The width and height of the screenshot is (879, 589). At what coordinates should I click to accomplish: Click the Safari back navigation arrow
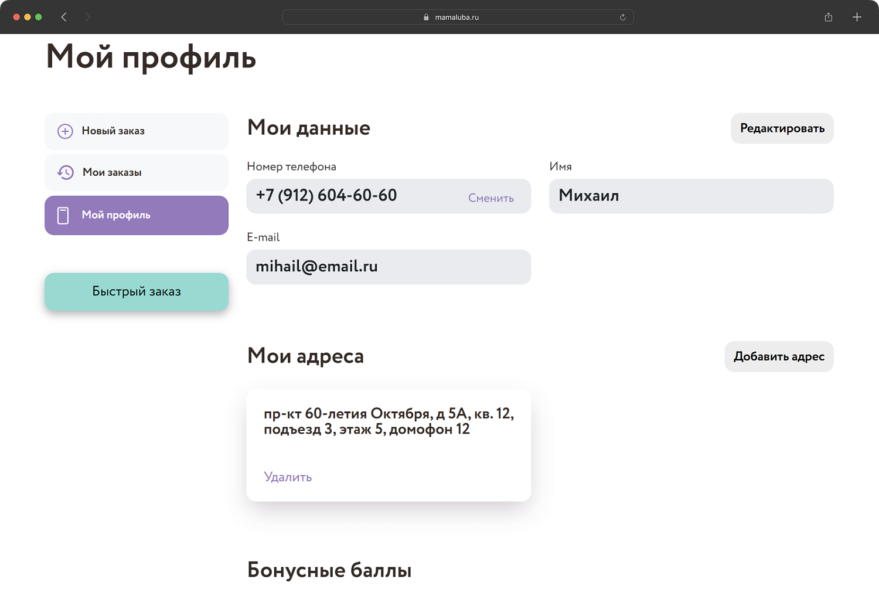(64, 17)
